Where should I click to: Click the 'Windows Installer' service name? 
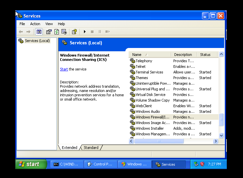click(150, 128)
